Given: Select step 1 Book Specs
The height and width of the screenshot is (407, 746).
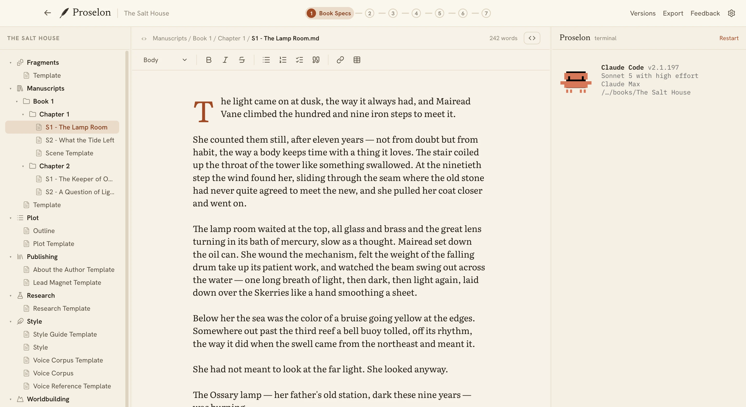Looking at the screenshot, I should click(329, 13).
